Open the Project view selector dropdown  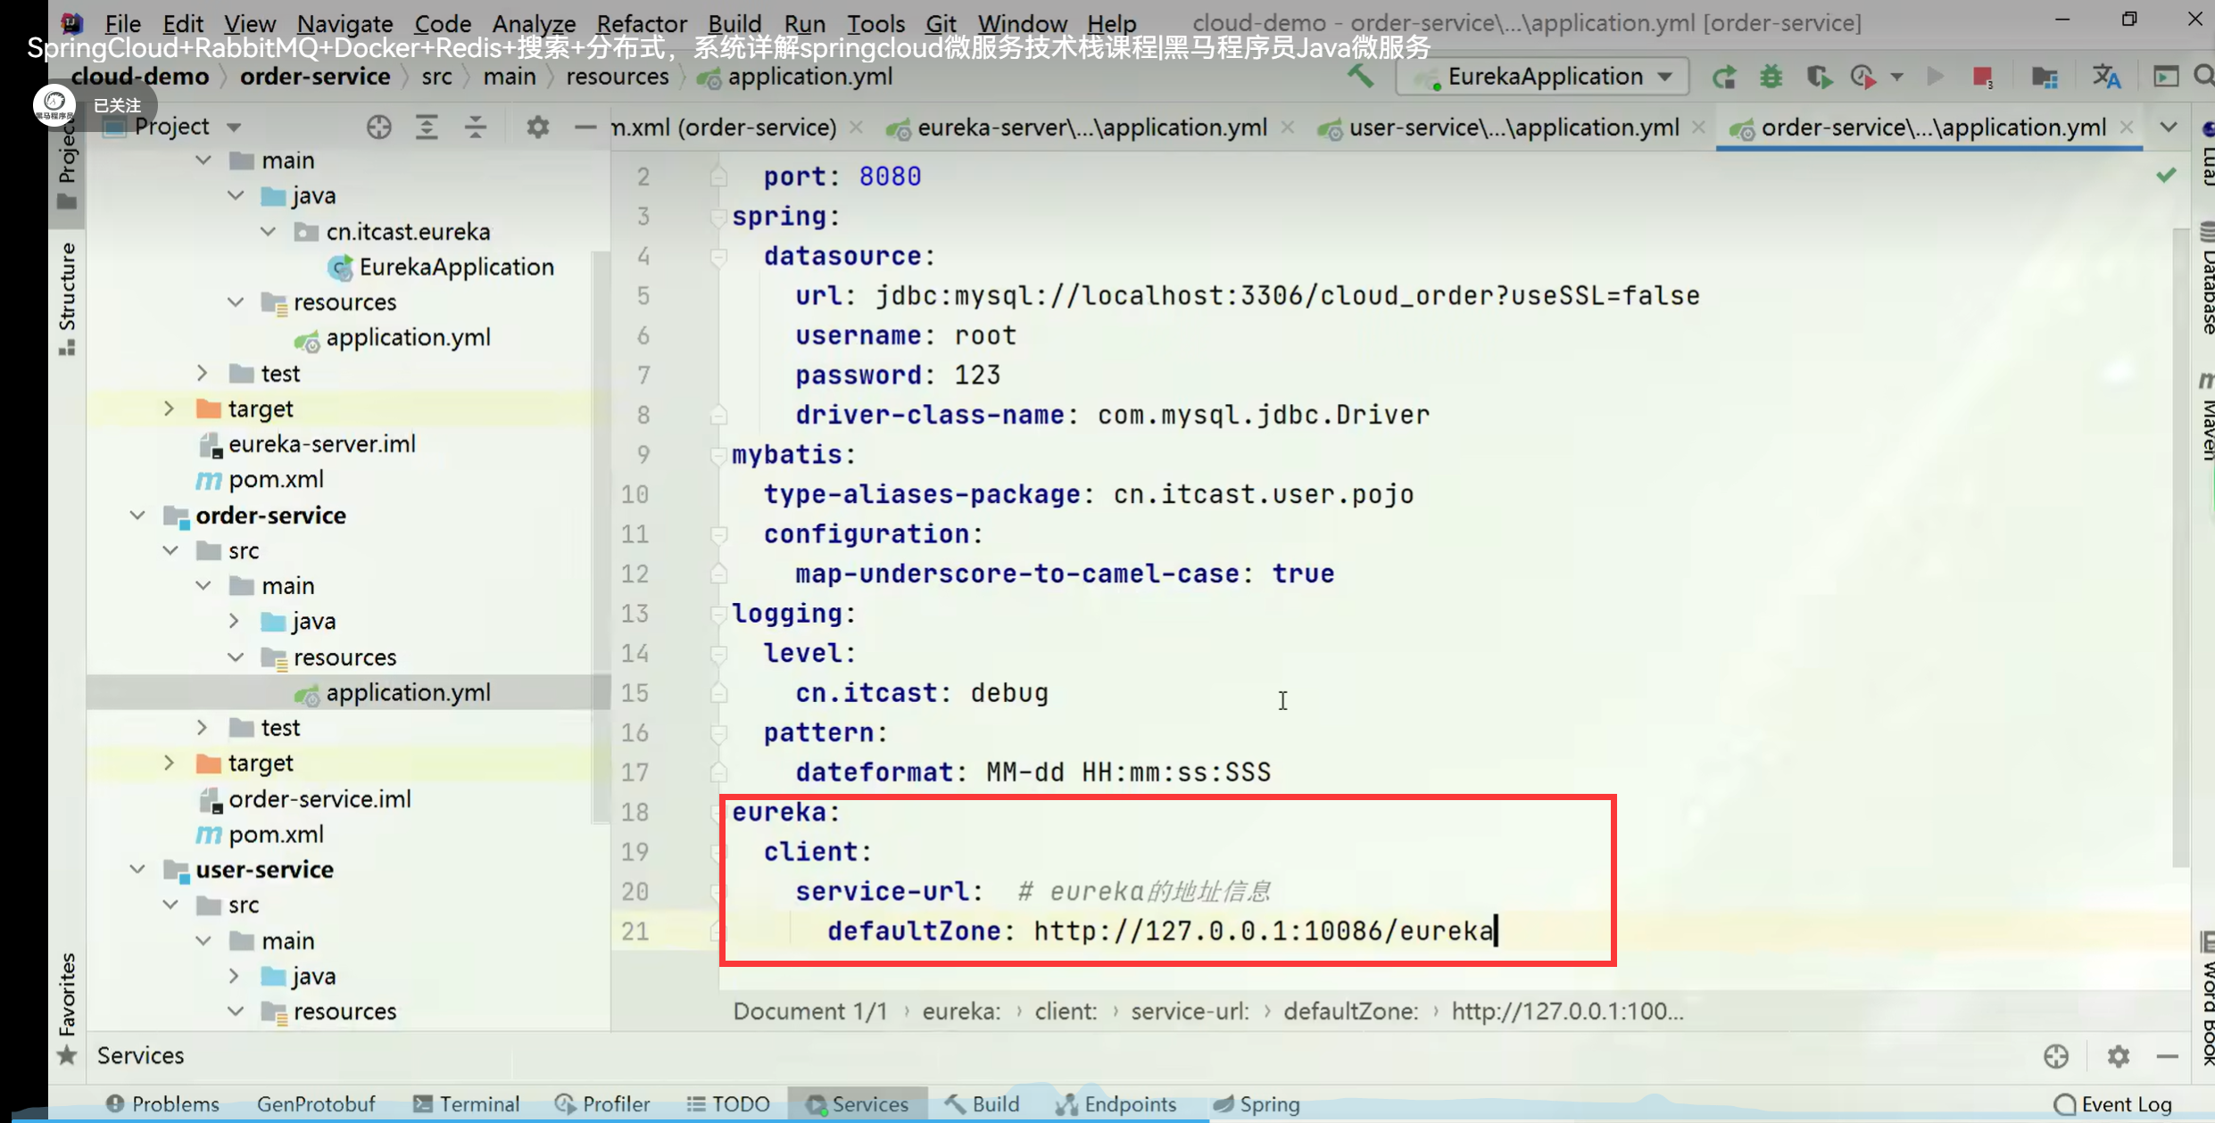(x=234, y=128)
